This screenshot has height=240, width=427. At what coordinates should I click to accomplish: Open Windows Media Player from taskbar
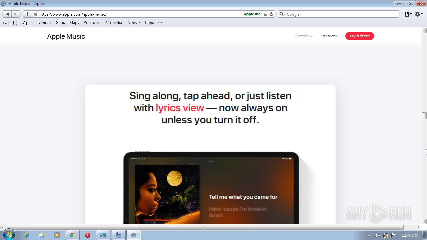click(57, 235)
